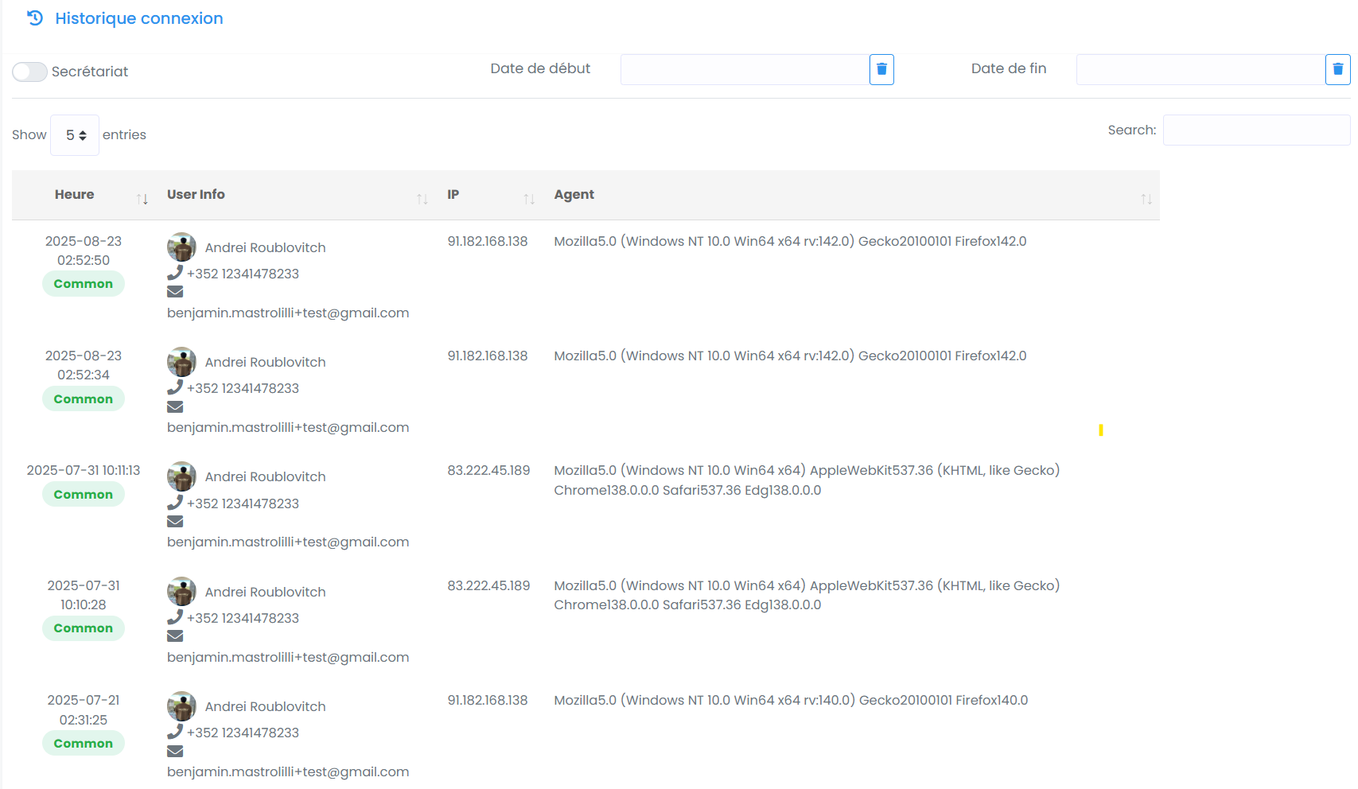Focus the Date de fin field
The width and height of the screenshot is (1358, 789).
point(1200,69)
